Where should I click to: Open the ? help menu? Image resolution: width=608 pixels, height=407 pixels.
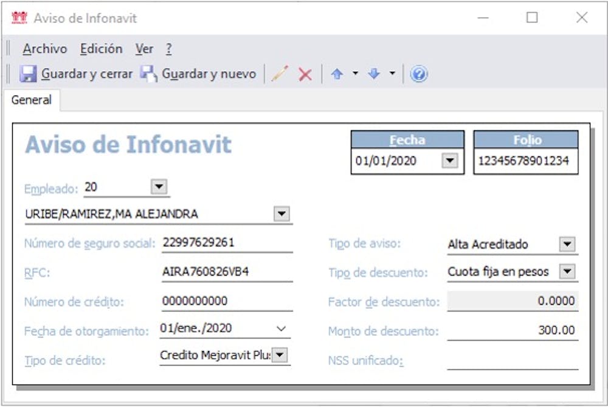pos(168,49)
